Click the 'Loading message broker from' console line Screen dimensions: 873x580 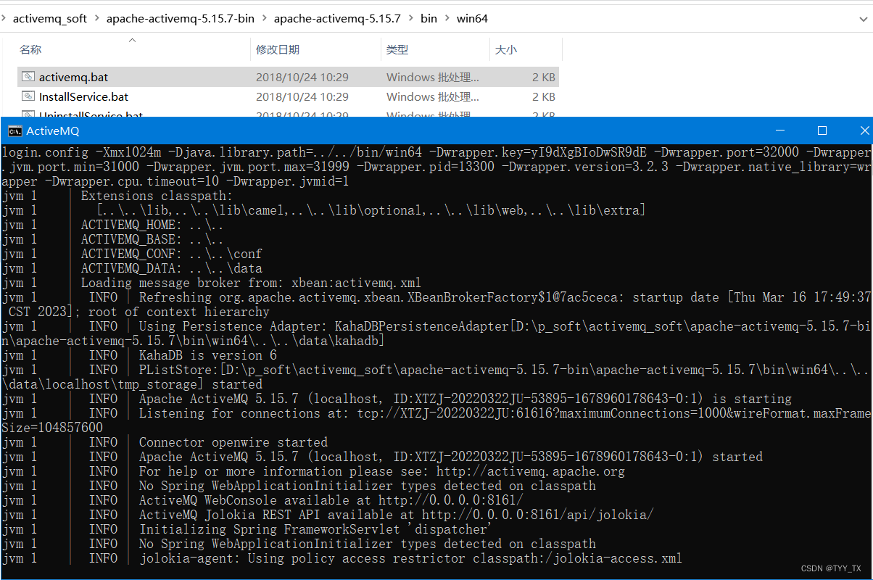click(251, 283)
